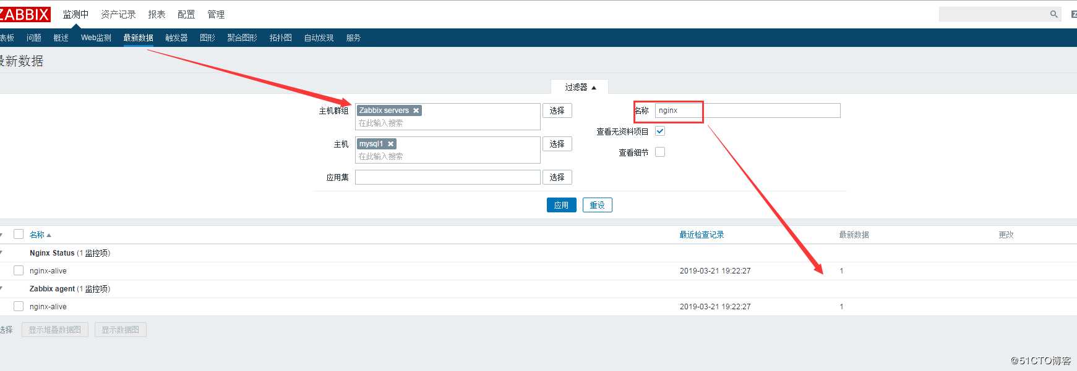
Task: Open 管理 top menu
Action: [x=216, y=14]
